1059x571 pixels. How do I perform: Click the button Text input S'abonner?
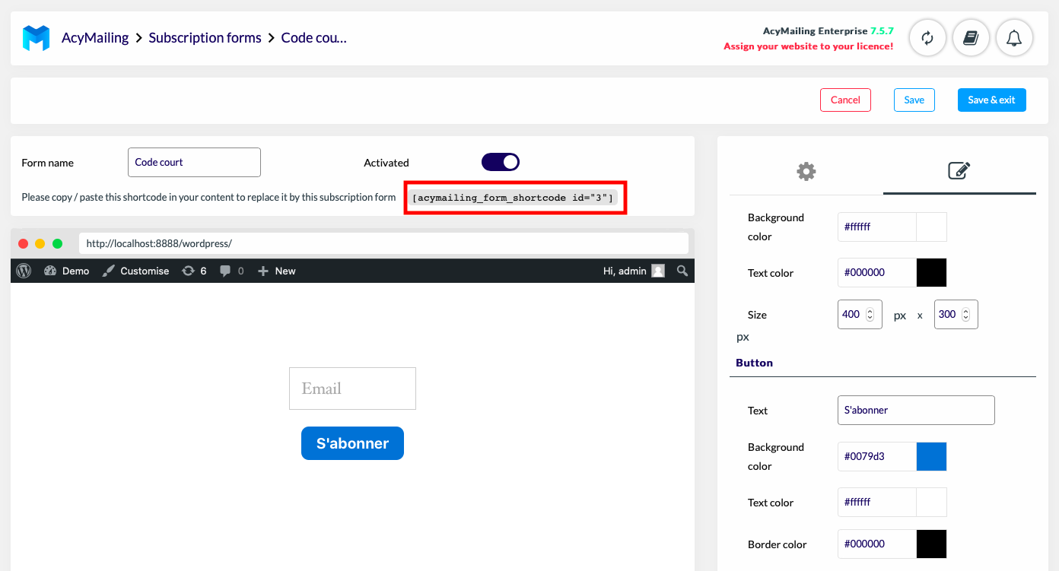tap(916, 410)
